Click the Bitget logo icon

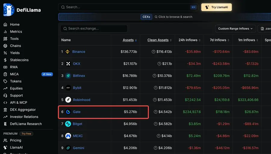point(68,124)
